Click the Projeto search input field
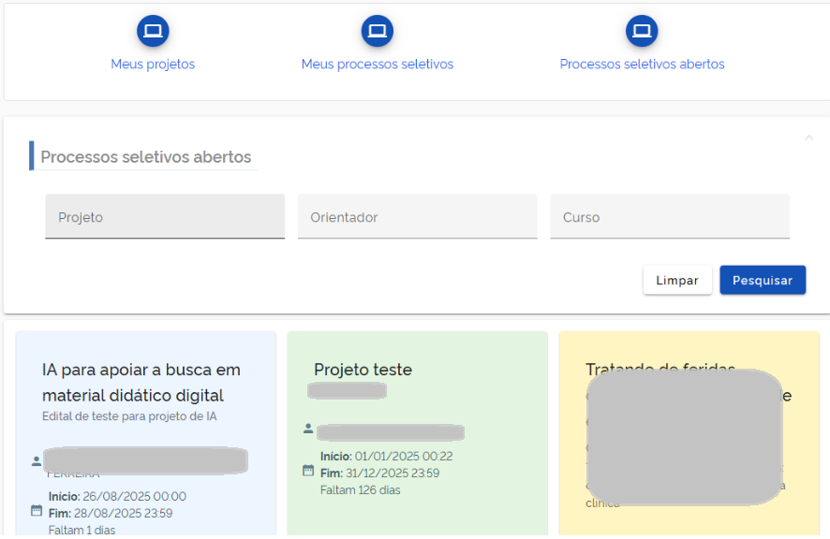Viewport: 830px width, 539px height. (165, 216)
